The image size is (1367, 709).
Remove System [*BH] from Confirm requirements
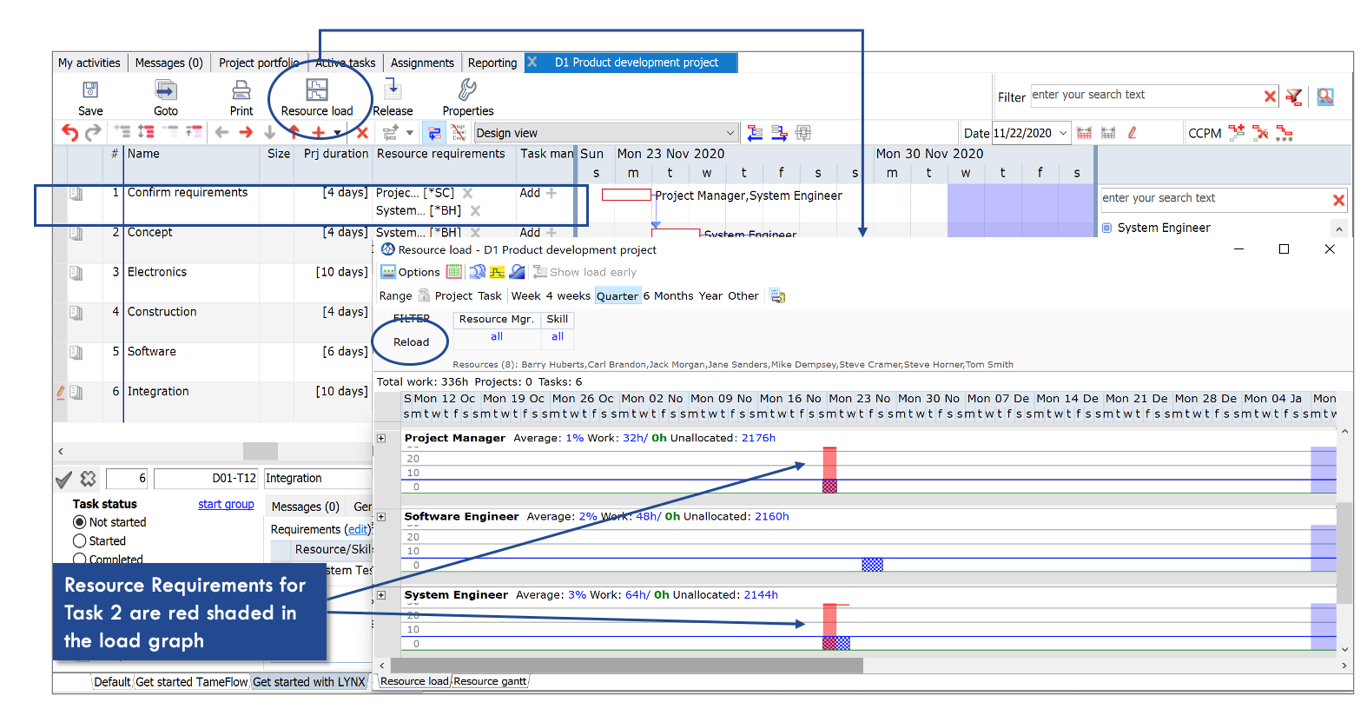click(x=475, y=211)
